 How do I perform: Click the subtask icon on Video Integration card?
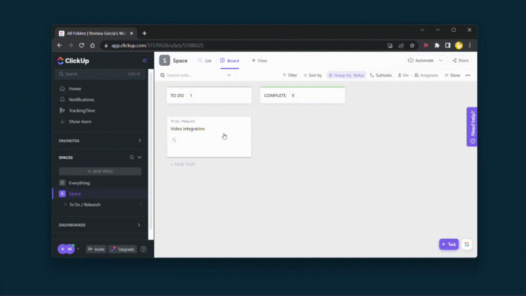174,140
